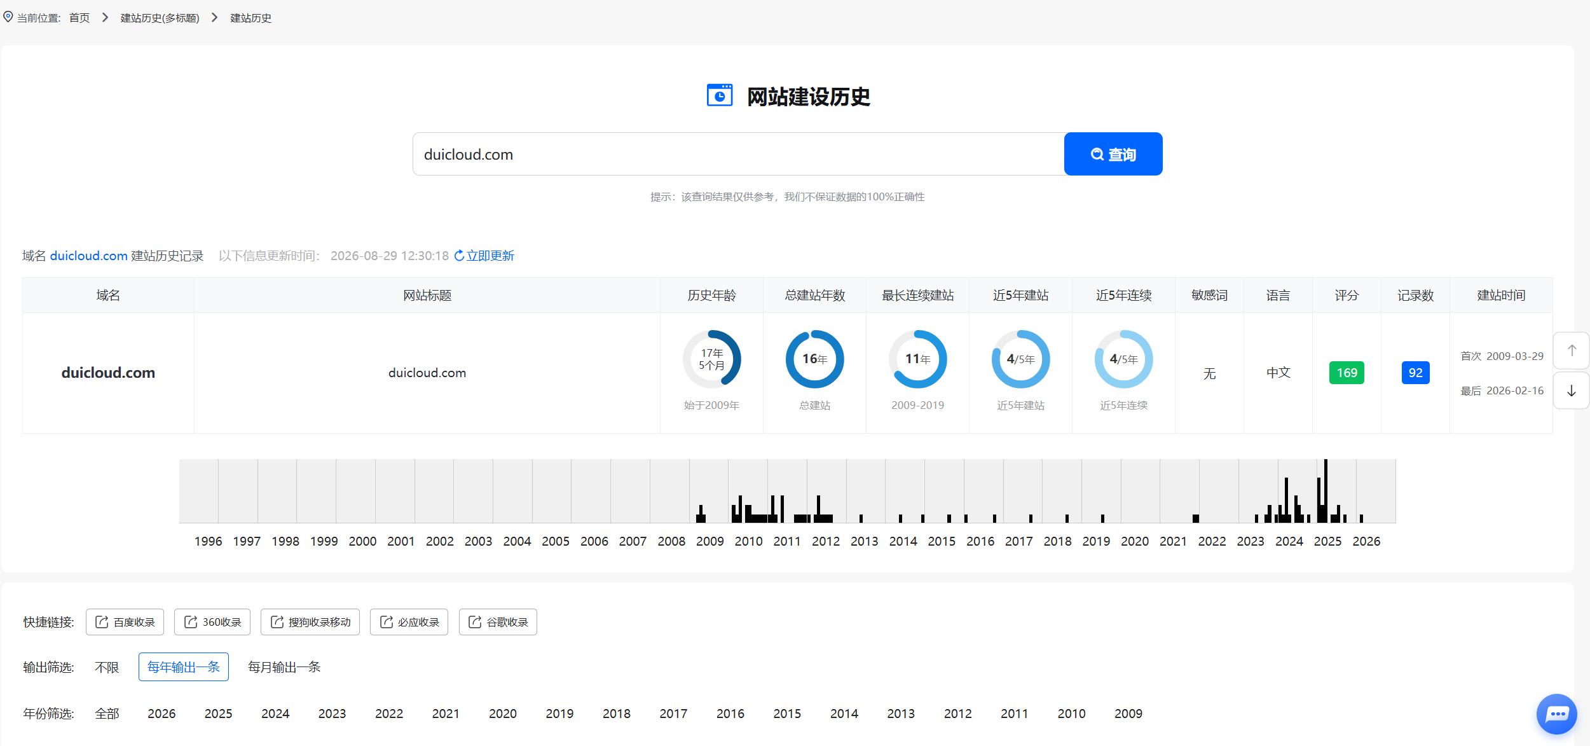This screenshot has height=746, width=1590.
Task: Open the chat support bubble icon
Action: [1557, 714]
